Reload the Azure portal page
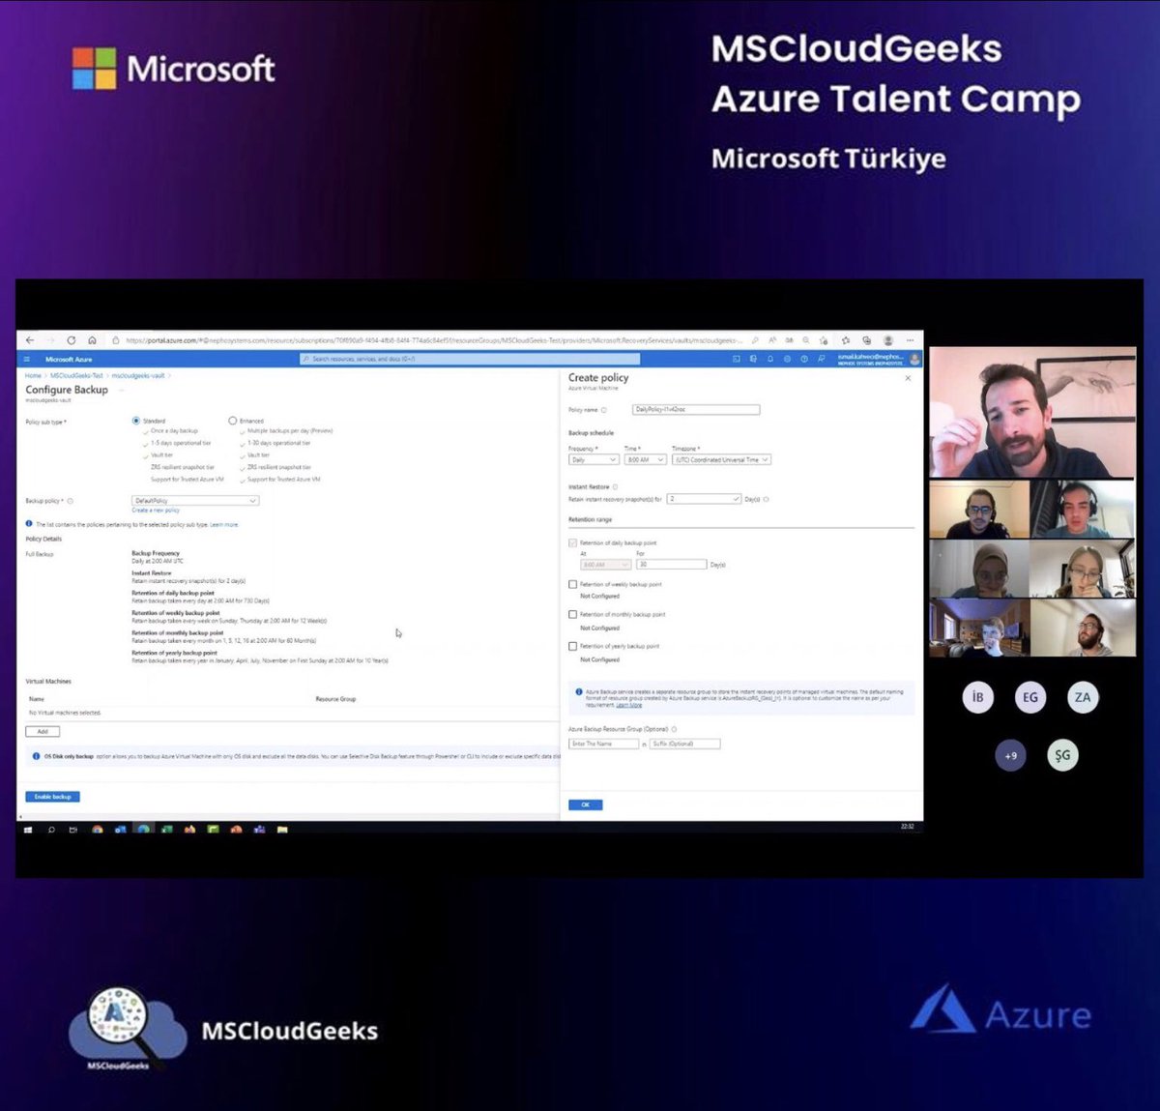1160x1111 pixels. pyautogui.click(x=72, y=340)
